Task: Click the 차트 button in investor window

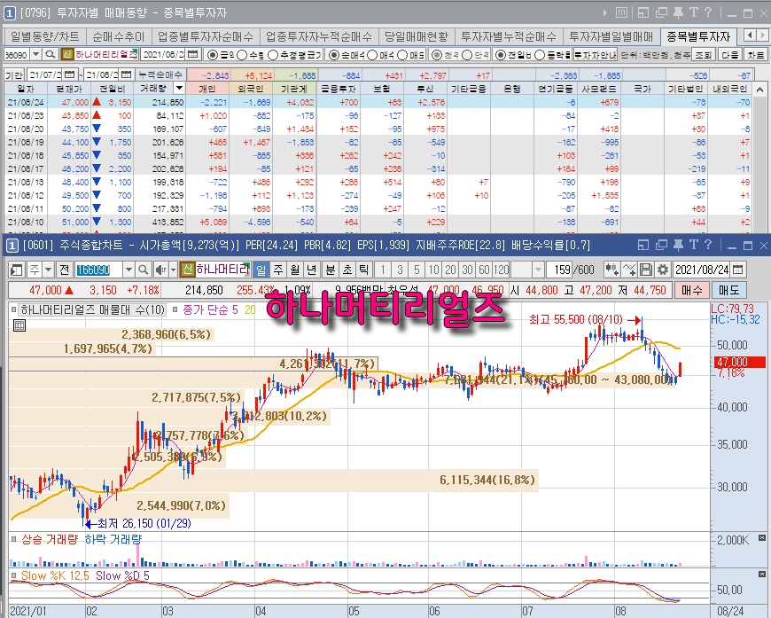Action: [x=756, y=55]
